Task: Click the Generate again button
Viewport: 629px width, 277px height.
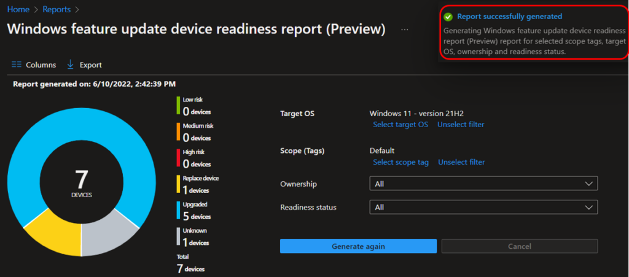Action: pyautogui.click(x=358, y=246)
